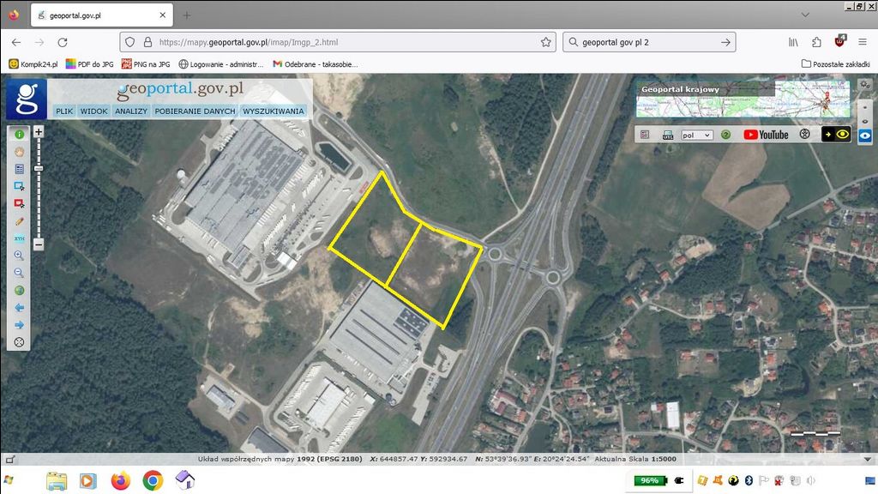Open the layer legend list icon
Screen dimensions: 878x494
click(x=645, y=135)
